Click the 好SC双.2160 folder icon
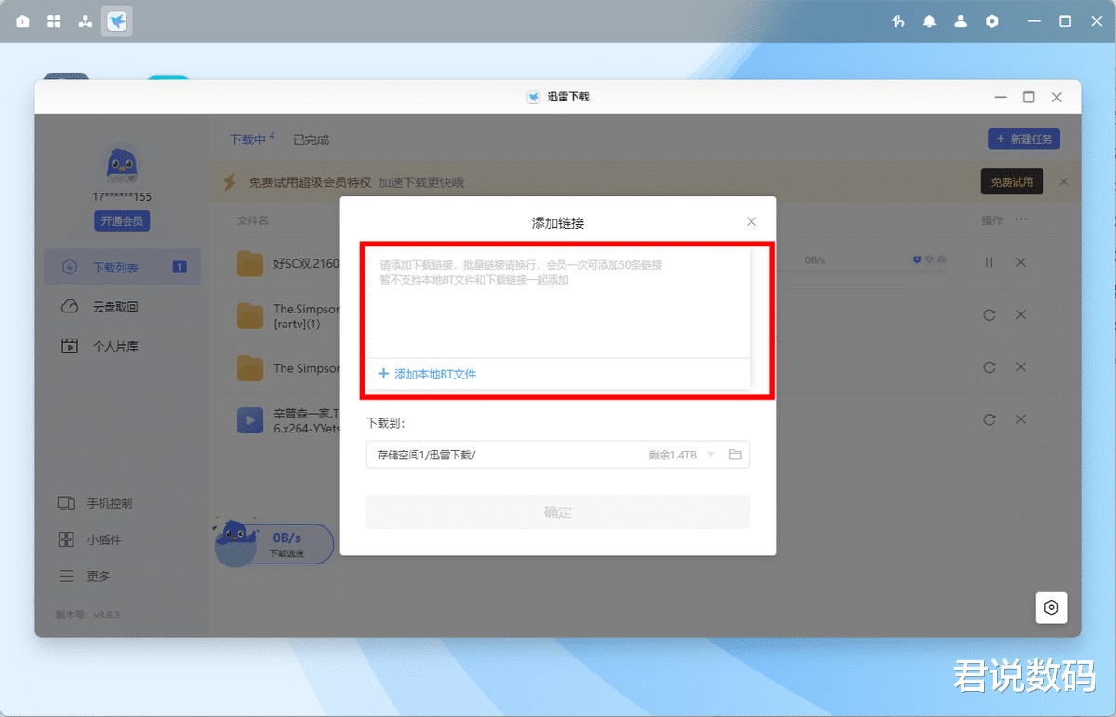 (249, 264)
